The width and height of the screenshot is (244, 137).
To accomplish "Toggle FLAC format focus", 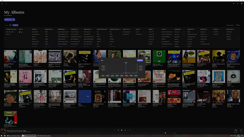I will [216, 32].
